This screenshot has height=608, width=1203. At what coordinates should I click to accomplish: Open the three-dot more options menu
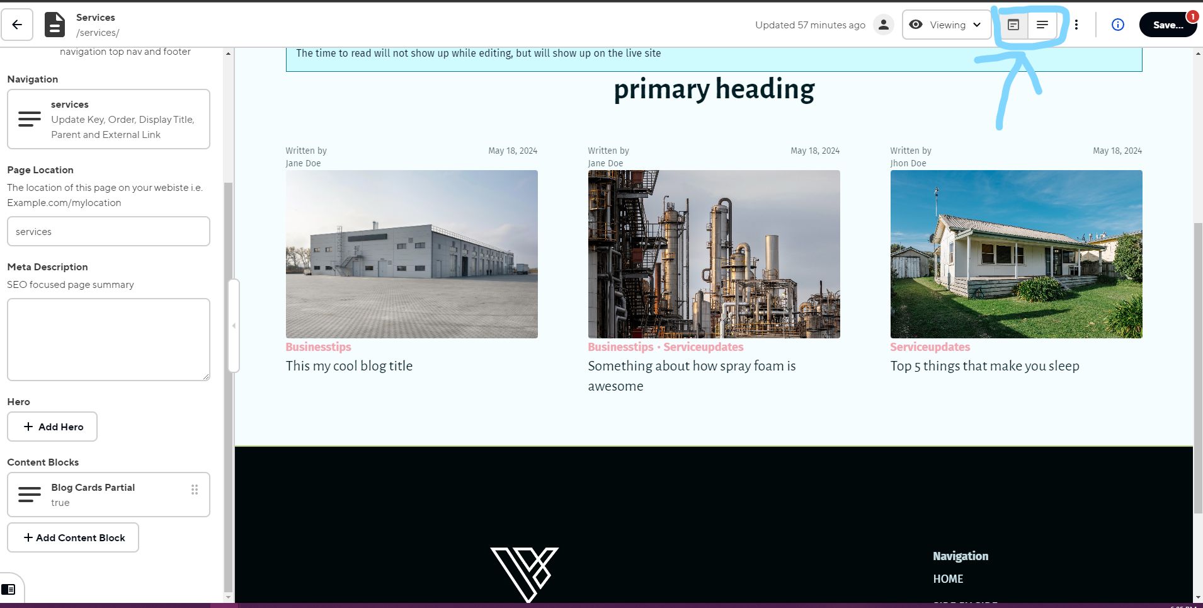click(x=1076, y=25)
